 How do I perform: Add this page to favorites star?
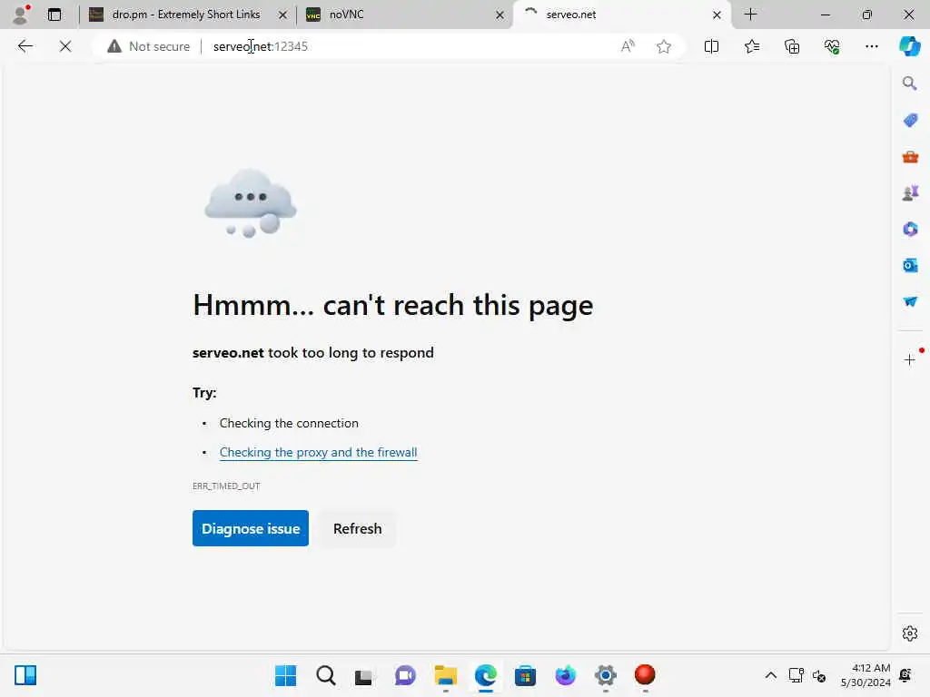[664, 46]
